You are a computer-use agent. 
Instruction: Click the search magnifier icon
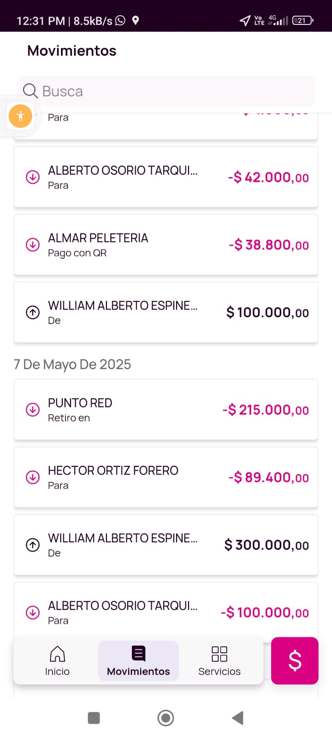pos(30,91)
